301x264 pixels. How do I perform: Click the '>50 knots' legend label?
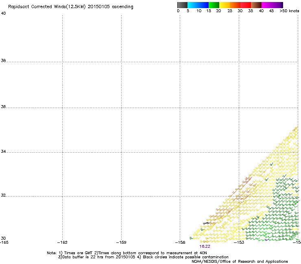tap(289, 11)
